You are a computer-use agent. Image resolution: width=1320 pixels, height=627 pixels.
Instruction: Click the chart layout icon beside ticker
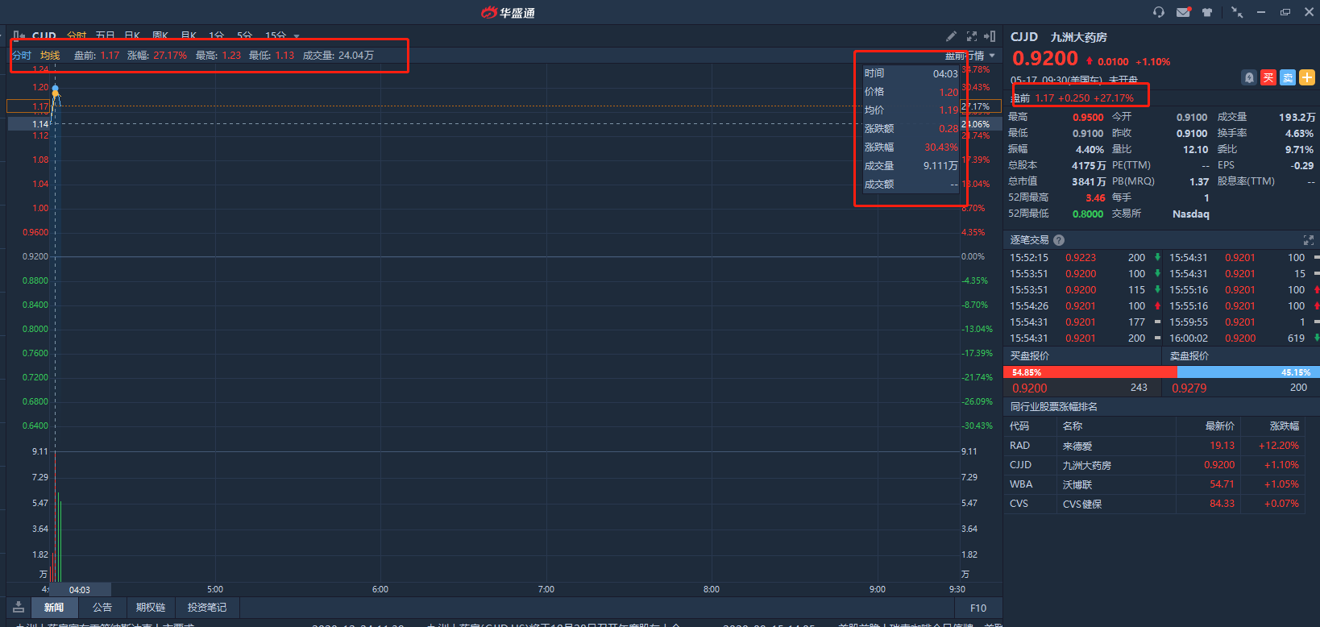coord(19,36)
